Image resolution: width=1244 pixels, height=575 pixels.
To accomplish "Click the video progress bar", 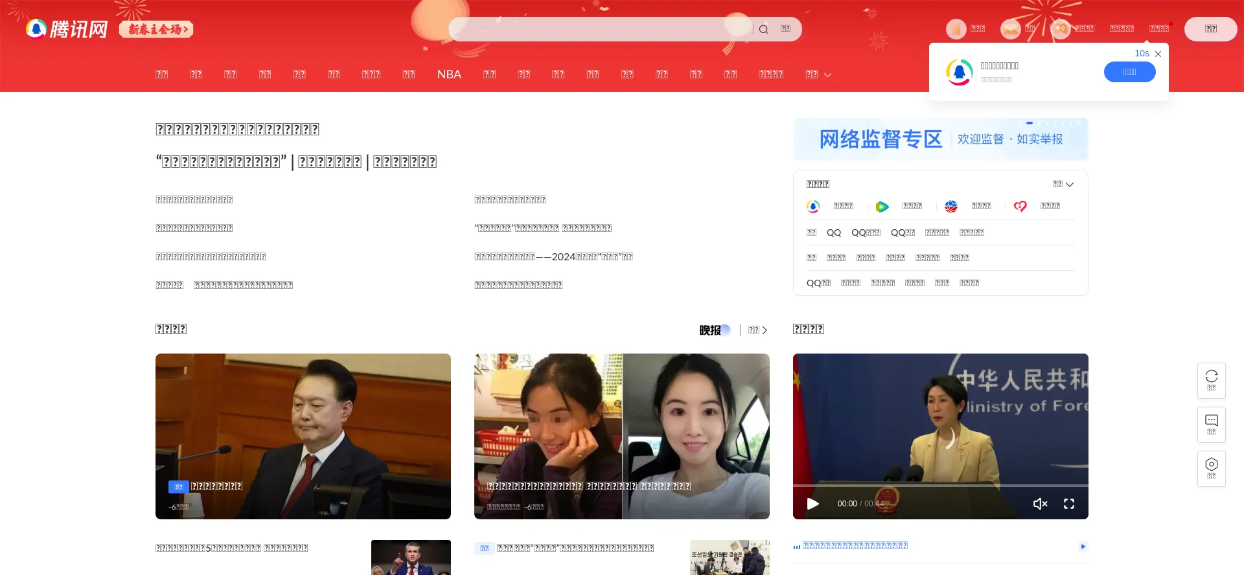I will coord(941,486).
